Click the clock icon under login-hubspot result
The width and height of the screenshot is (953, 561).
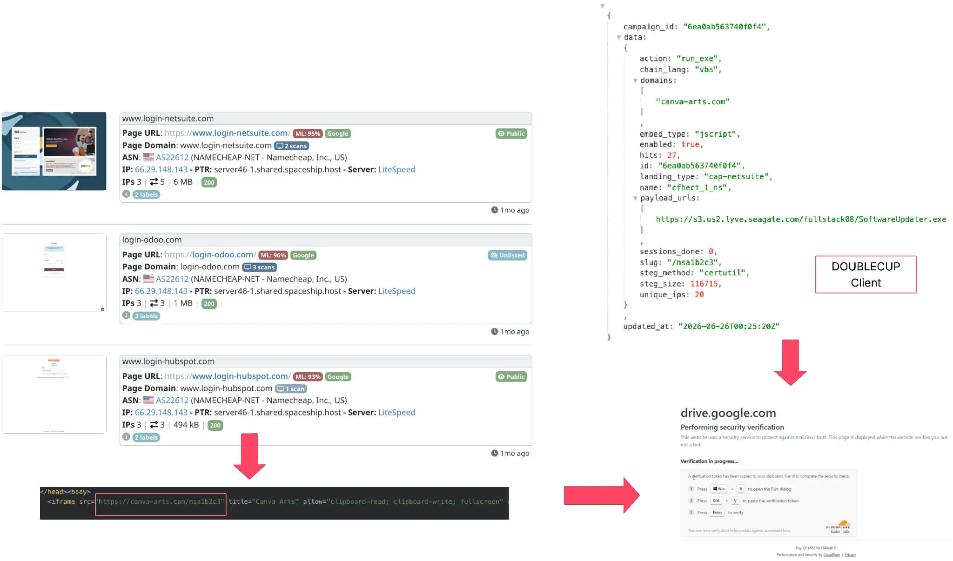(x=495, y=453)
